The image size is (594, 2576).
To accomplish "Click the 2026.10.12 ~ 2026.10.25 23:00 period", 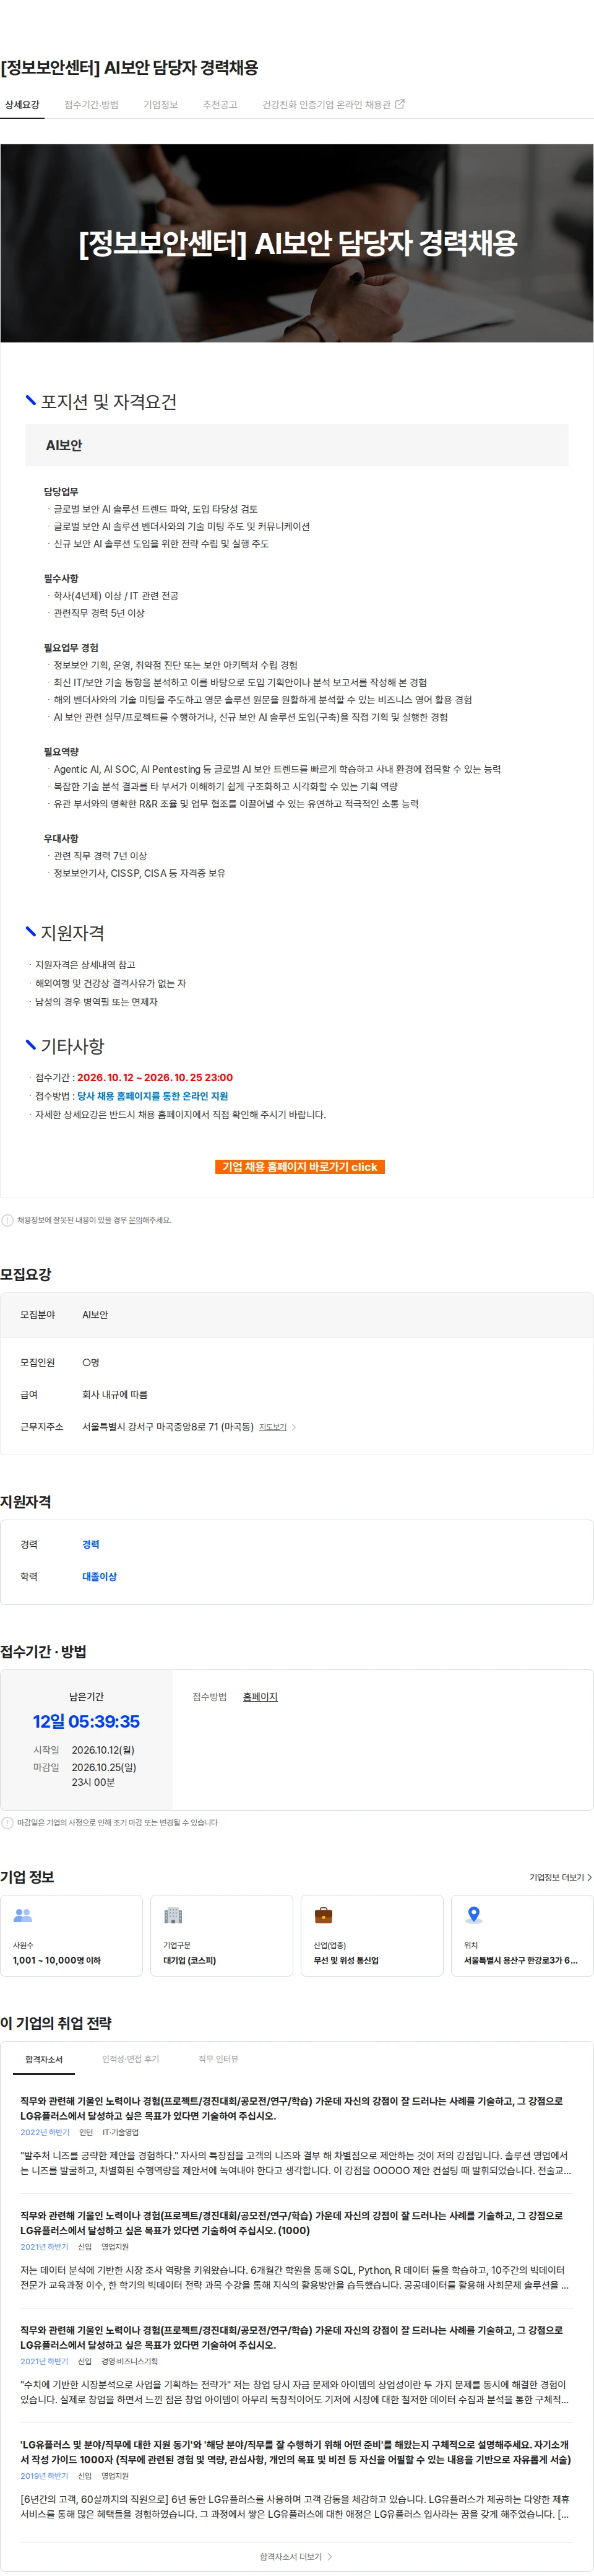I will tap(155, 1078).
